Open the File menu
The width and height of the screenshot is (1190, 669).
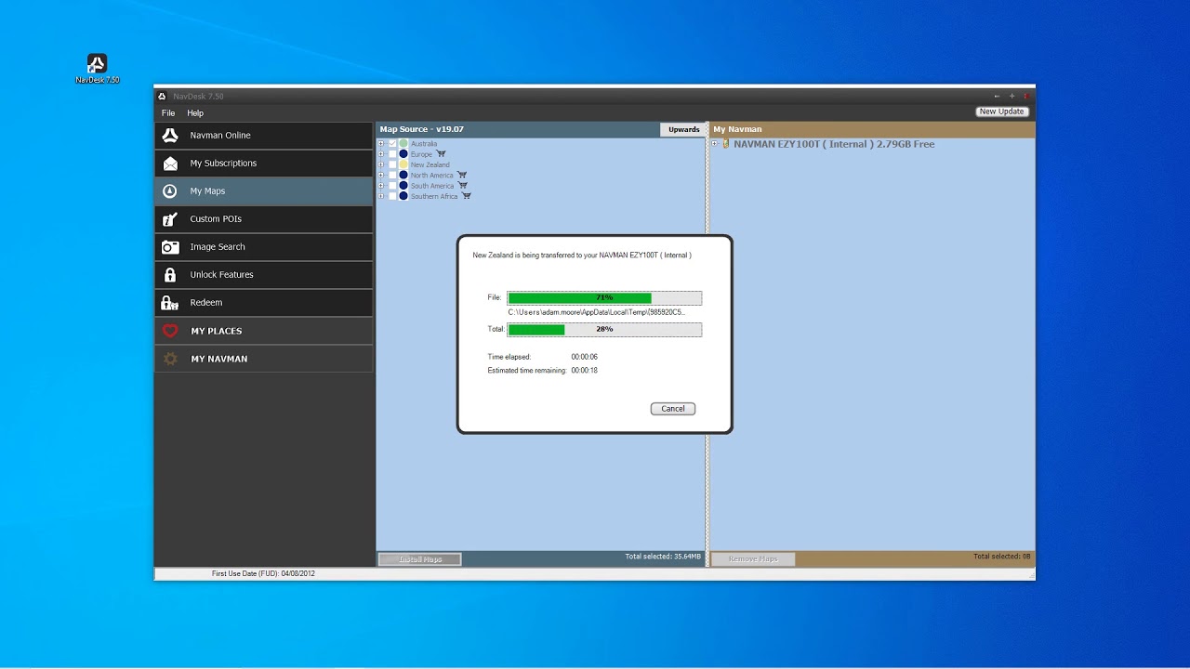(168, 113)
